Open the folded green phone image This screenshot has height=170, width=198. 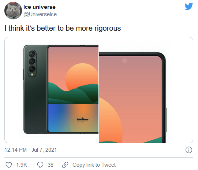click(x=61, y=89)
